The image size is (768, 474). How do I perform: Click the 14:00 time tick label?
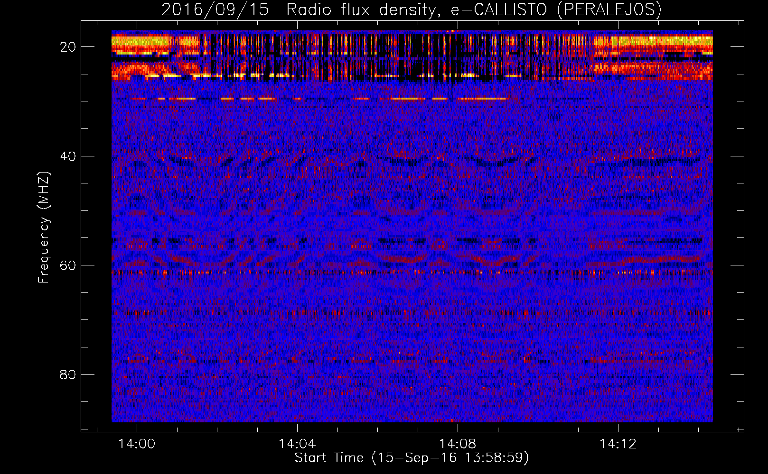(x=137, y=444)
